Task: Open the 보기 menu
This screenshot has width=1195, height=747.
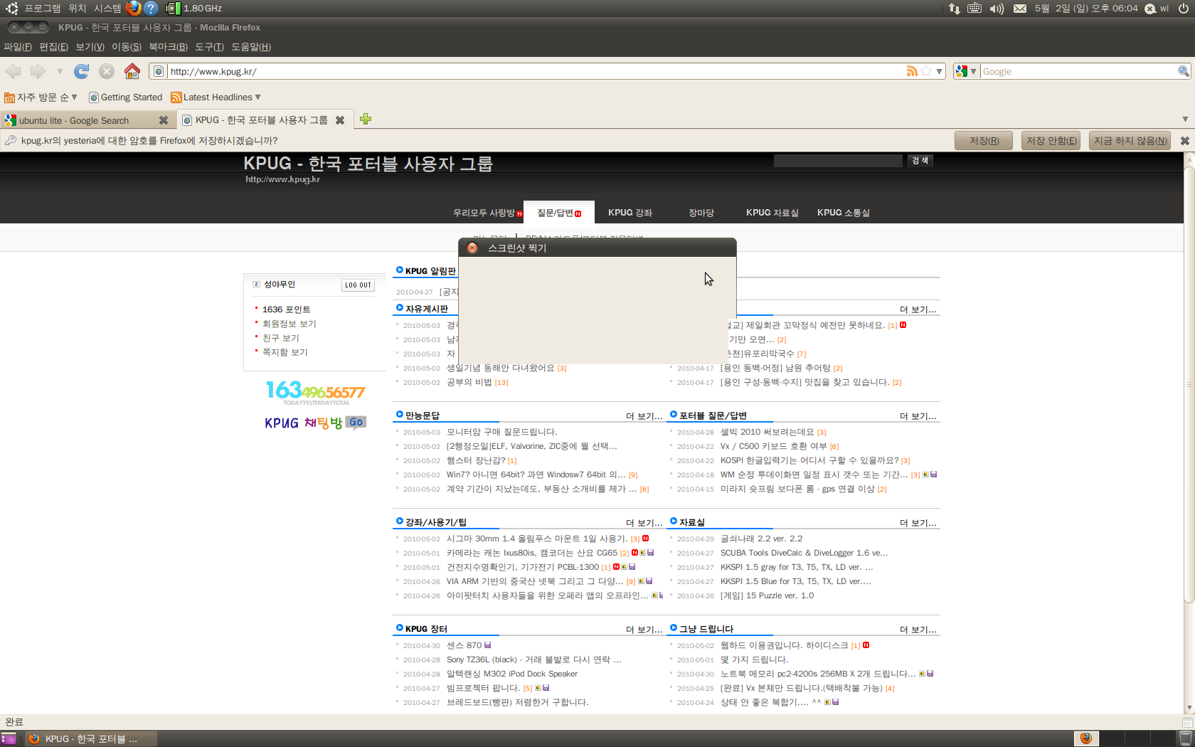Action: pos(90,47)
